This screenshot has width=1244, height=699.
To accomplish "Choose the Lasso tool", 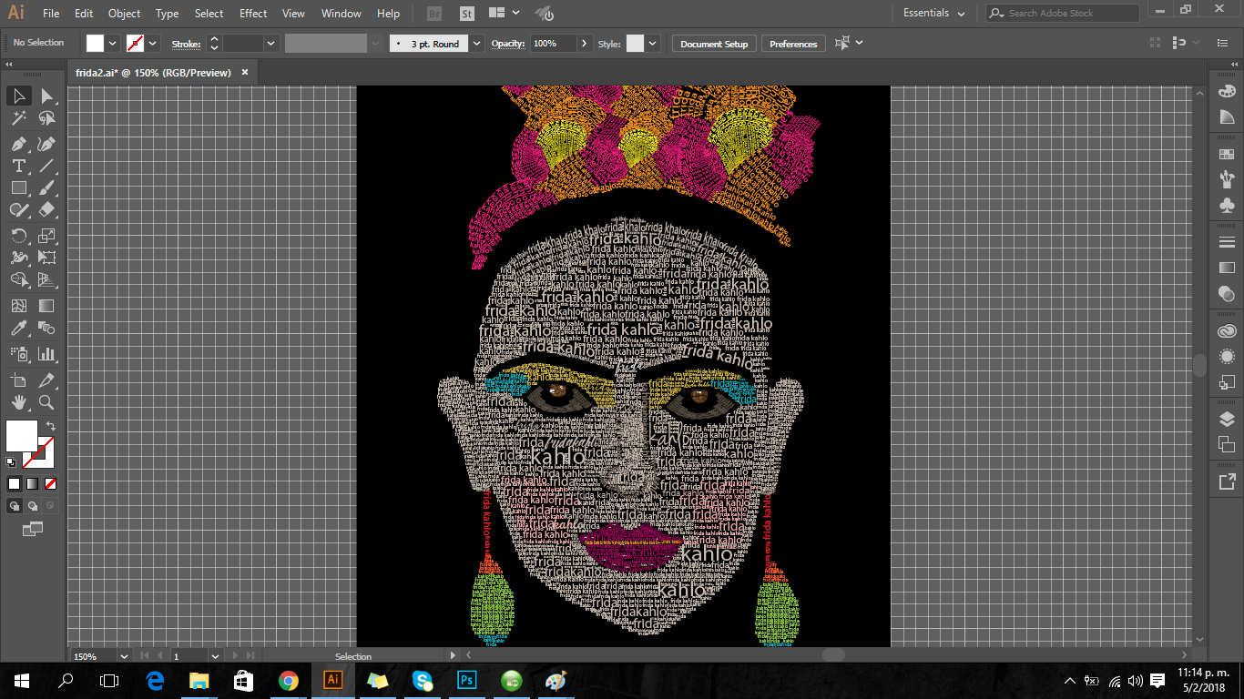I will click(x=46, y=118).
